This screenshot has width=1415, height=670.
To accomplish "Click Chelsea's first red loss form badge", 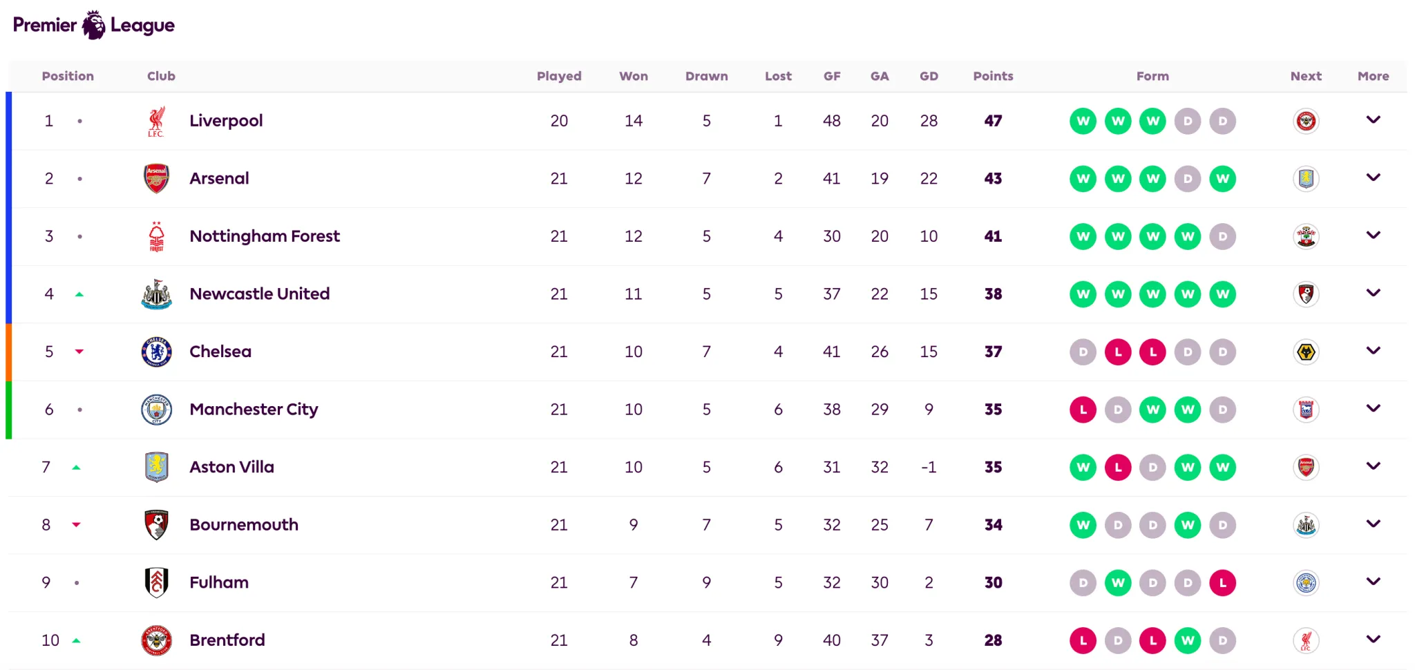I will (x=1118, y=352).
